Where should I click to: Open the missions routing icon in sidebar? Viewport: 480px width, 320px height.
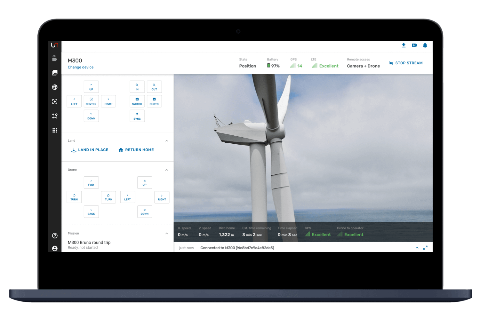[x=54, y=116]
